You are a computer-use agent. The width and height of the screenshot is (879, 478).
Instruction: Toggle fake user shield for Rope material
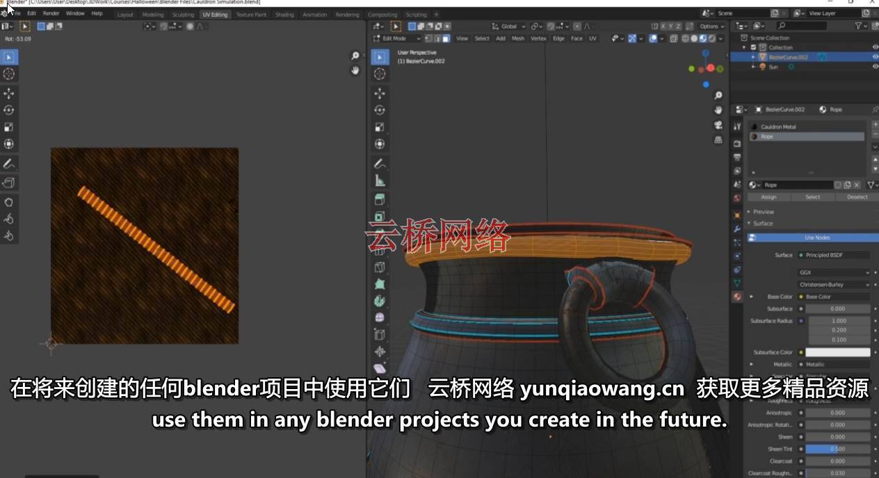838,185
